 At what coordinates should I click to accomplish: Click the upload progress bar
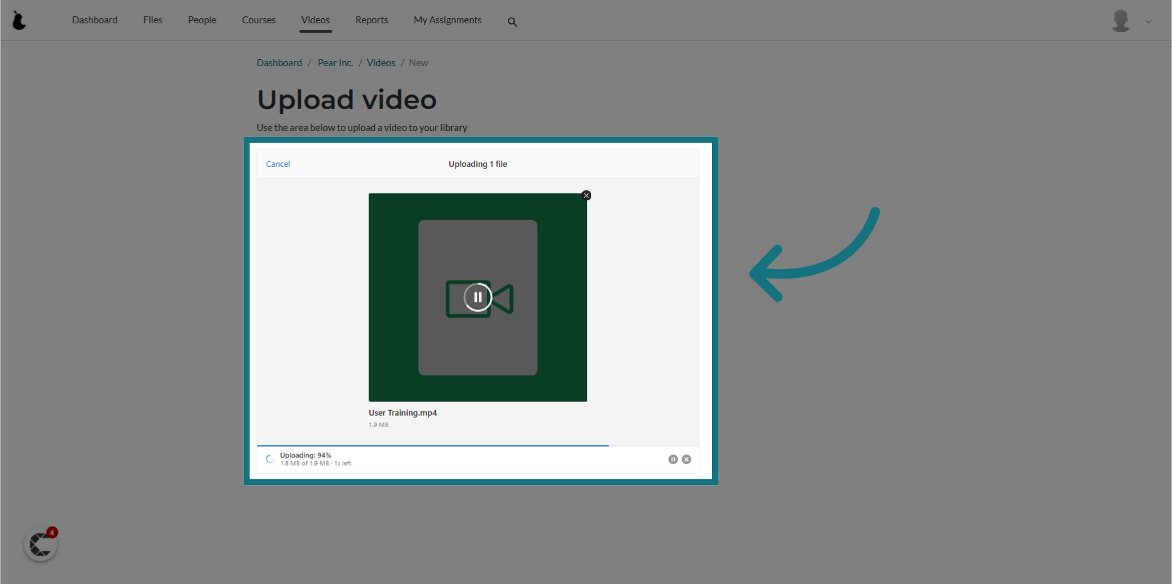click(478, 445)
